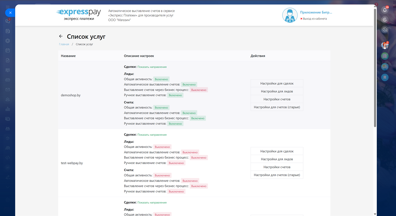Click Выход из кабинета to log out

(x=315, y=19)
